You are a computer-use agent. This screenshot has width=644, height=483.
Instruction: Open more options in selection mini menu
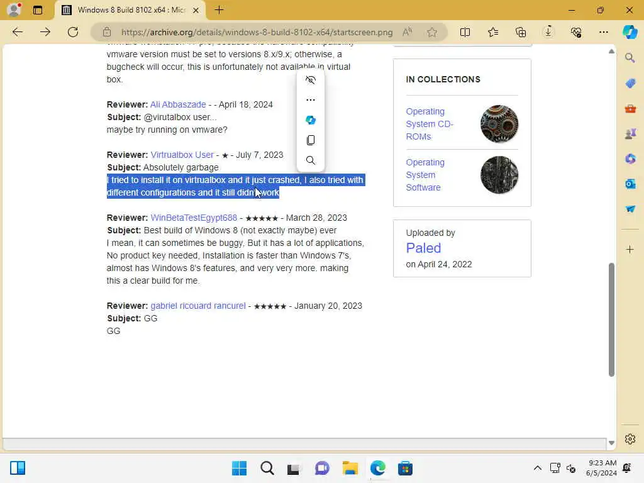click(311, 100)
